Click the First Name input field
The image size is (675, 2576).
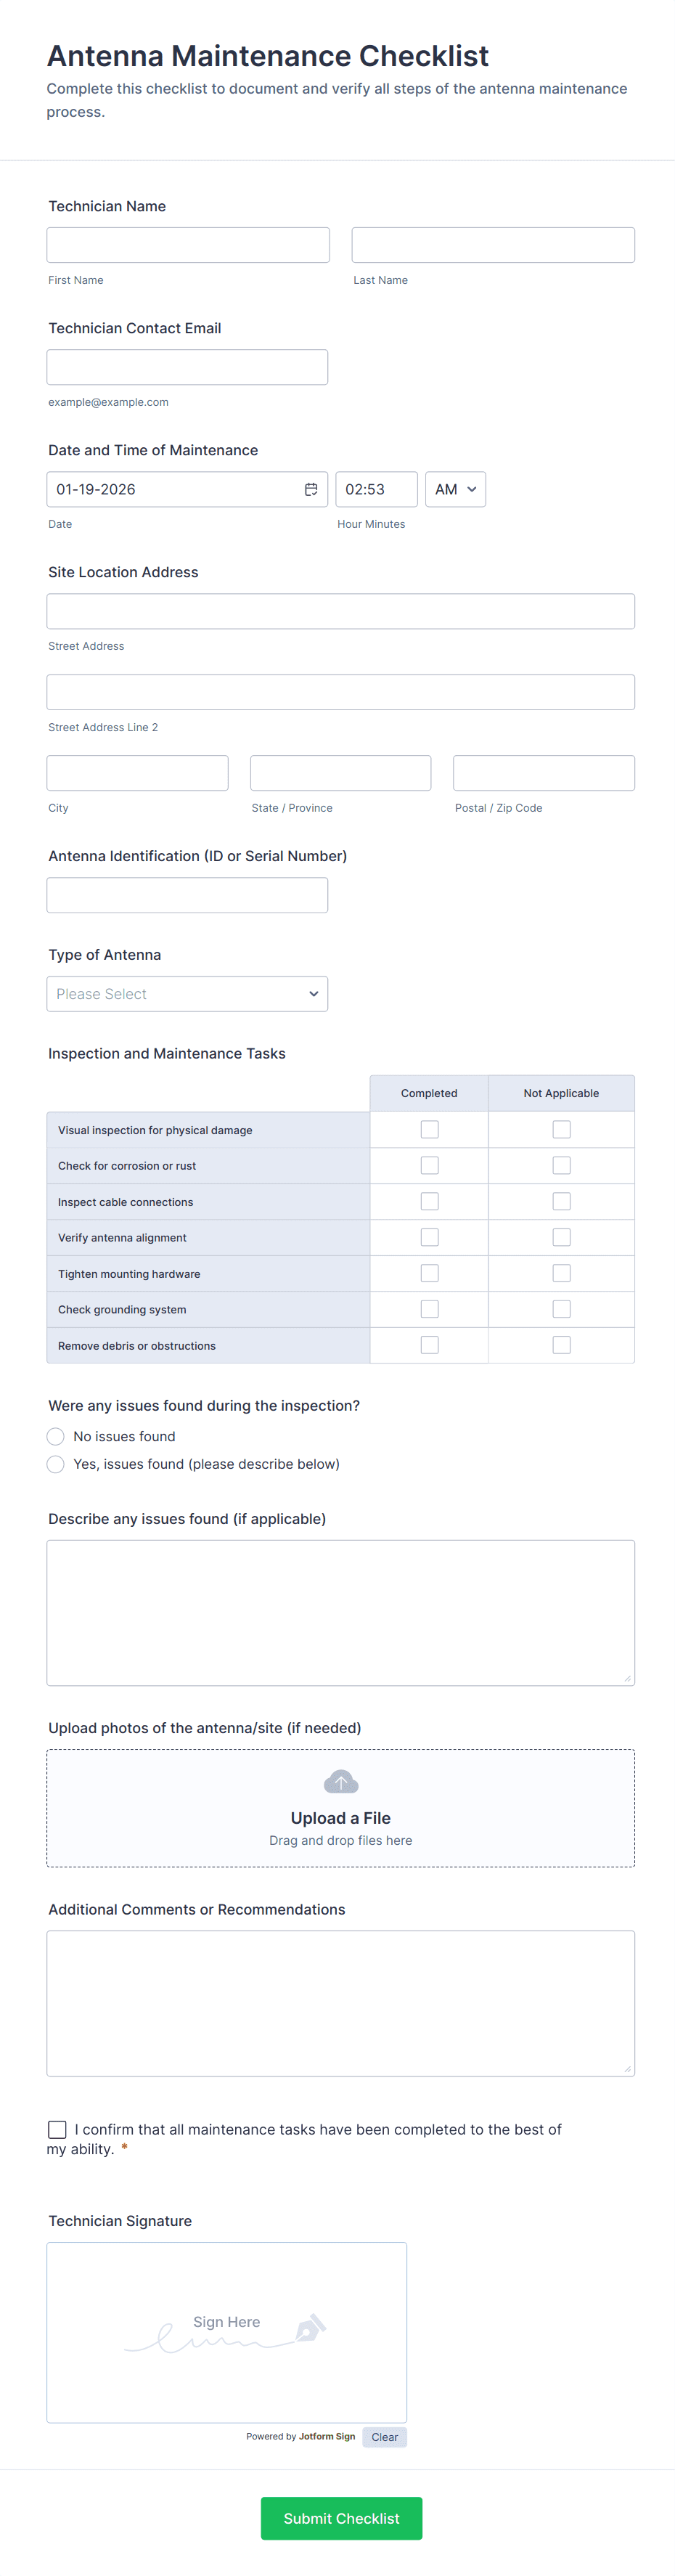pos(188,245)
